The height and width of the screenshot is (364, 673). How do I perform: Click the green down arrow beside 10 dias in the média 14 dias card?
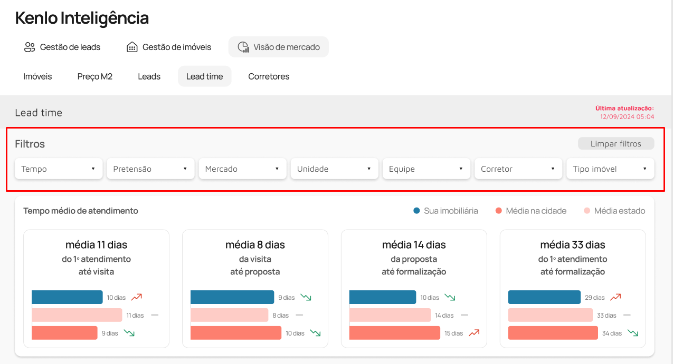[x=450, y=297]
